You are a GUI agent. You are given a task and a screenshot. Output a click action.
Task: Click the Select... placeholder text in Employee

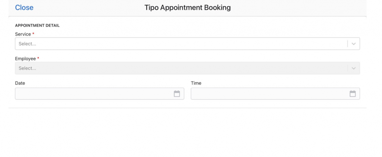(27, 68)
